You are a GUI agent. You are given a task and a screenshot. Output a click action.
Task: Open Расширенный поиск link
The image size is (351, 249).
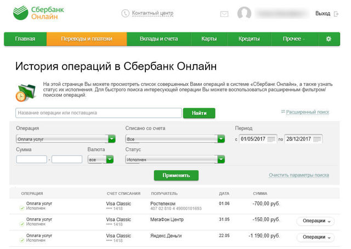tap(308, 112)
